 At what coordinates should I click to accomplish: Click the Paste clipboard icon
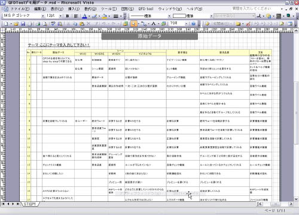[82, 24]
